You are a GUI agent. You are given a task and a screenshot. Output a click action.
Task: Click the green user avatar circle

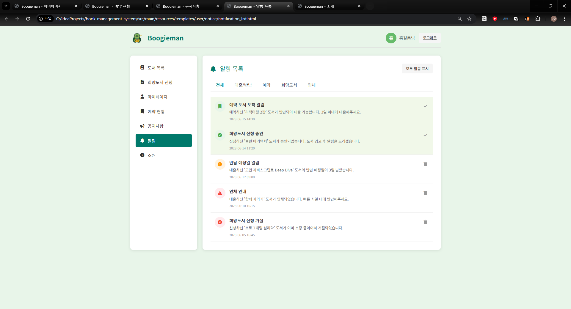point(391,38)
